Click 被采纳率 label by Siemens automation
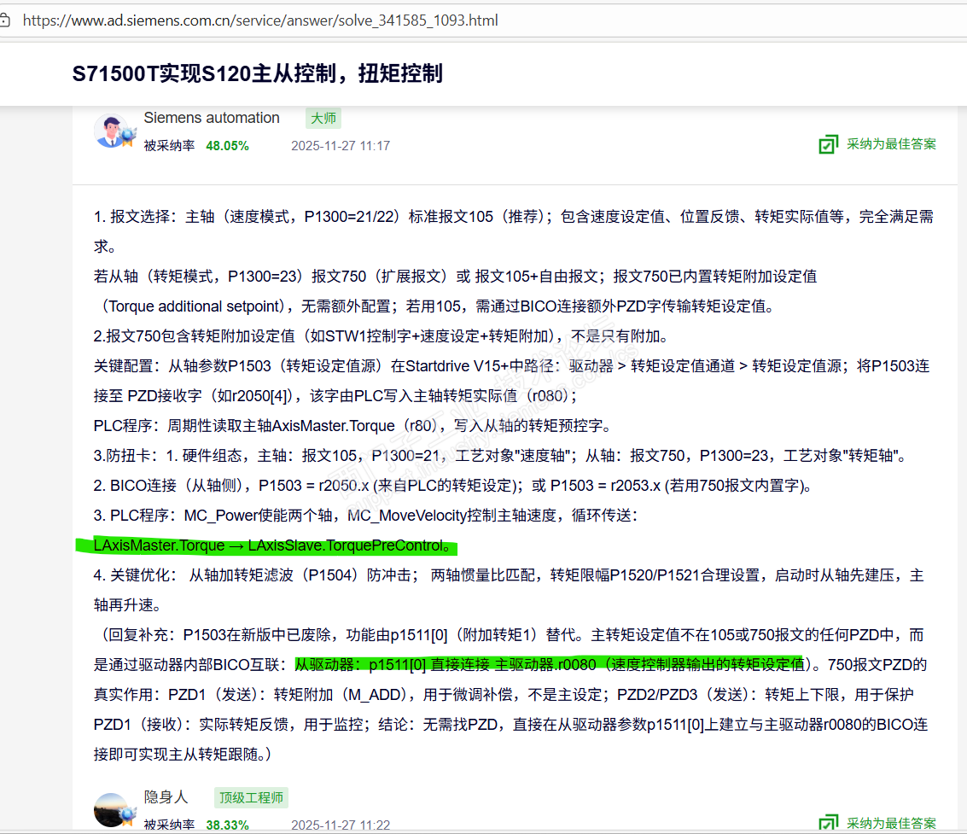 click(169, 146)
